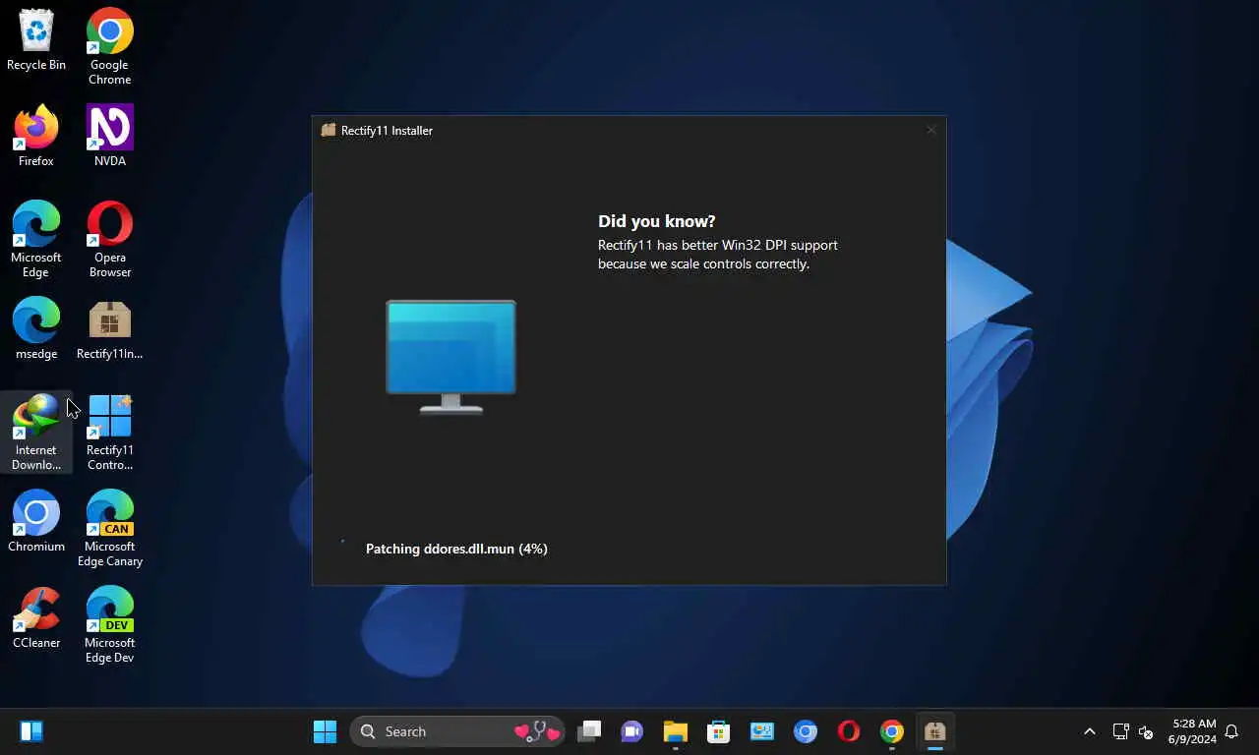
Task: Show hidden system tray icons
Action: pos(1089,731)
